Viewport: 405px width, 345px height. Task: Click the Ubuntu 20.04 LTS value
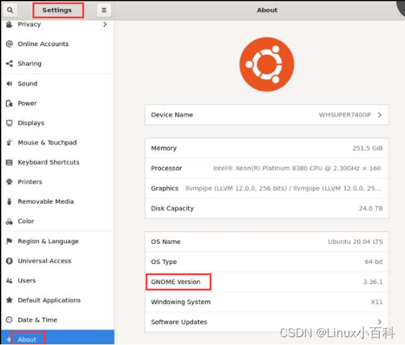(355, 242)
